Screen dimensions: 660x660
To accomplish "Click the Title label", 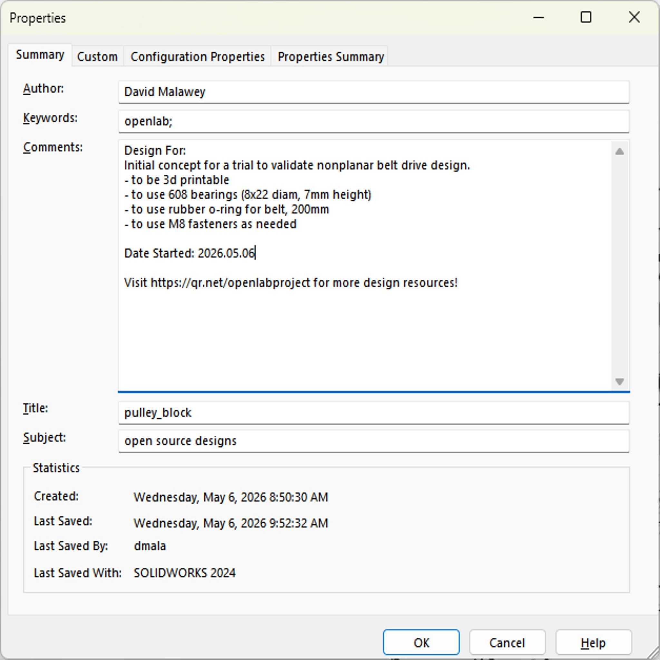I will click(35, 408).
